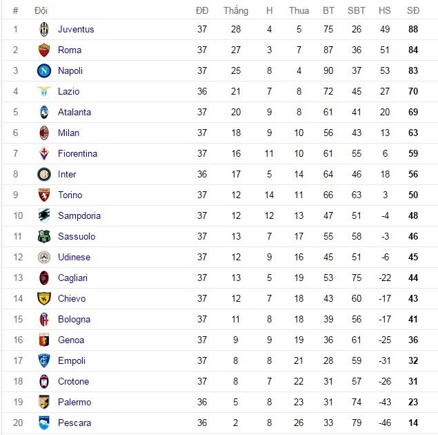438x435 pixels.
Task: Click the Thắng wins column header
Action: click(236, 11)
